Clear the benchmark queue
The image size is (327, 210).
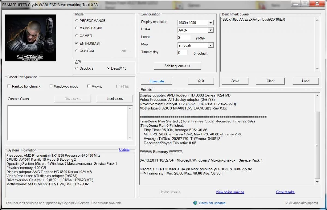(270, 81)
